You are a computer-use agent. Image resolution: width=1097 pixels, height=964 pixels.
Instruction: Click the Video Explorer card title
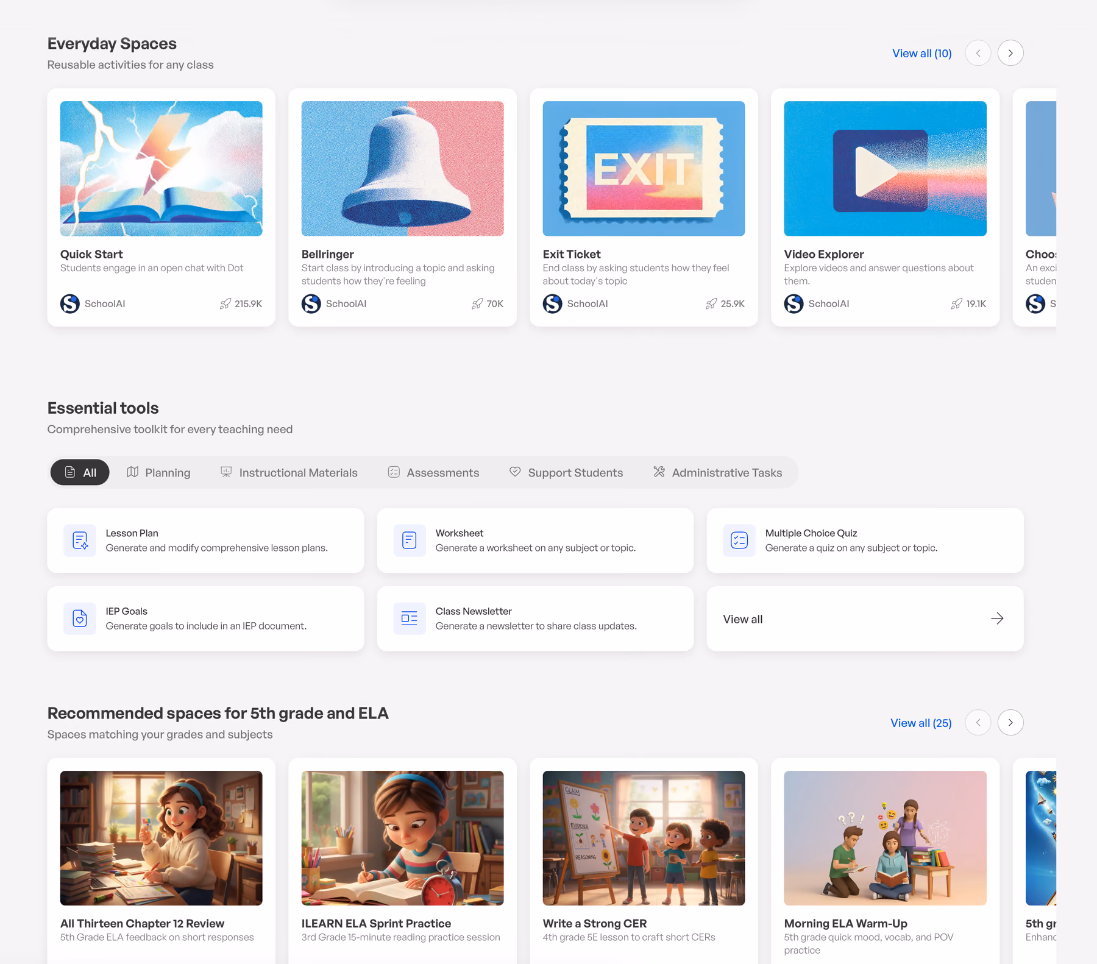coord(824,254)
